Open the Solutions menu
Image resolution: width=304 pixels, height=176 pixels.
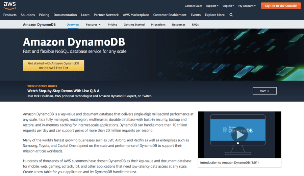tap(28, 15)
